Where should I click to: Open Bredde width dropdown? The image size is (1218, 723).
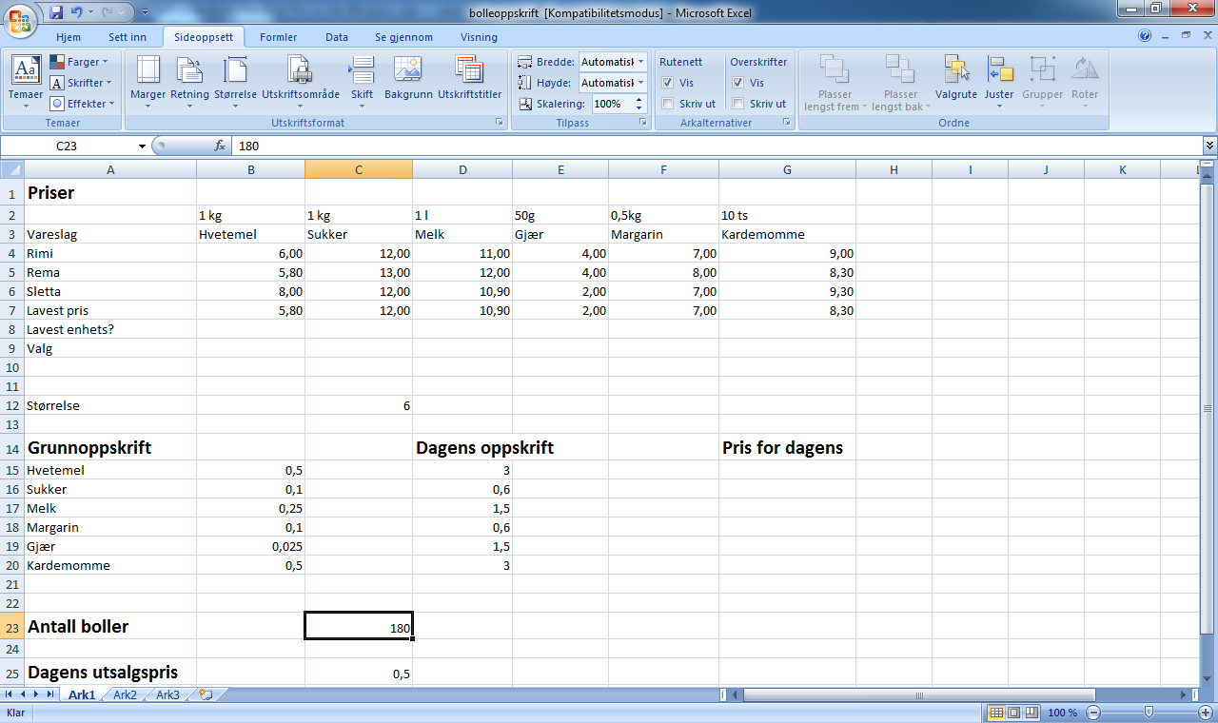[x=640, y=62]
